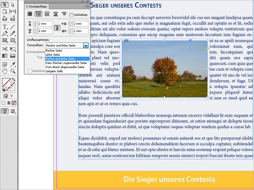Screen dimensions: 254x190
Task: Click the yellow live corners square
Action: 207,48
